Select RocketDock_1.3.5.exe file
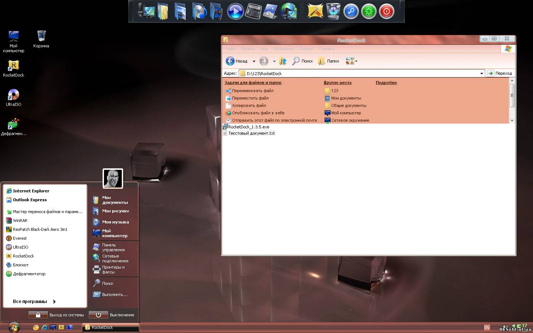This screenshot has width=533, height=333. [246, 127]
